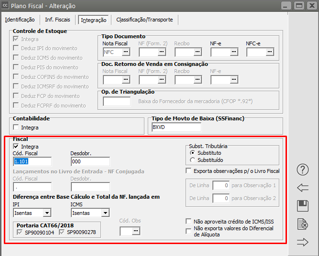Go to previous record with left arrow
Screen dimensions: 319x256
302,188
